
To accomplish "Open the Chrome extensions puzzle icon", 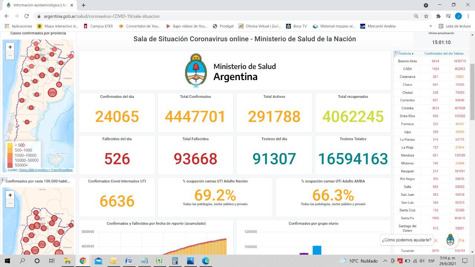I will click(x=438, y=16).
